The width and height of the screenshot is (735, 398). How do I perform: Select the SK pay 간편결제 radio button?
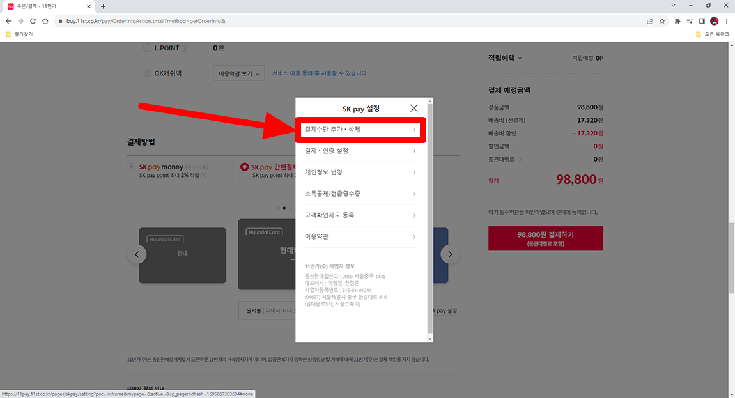pos(244,166)
